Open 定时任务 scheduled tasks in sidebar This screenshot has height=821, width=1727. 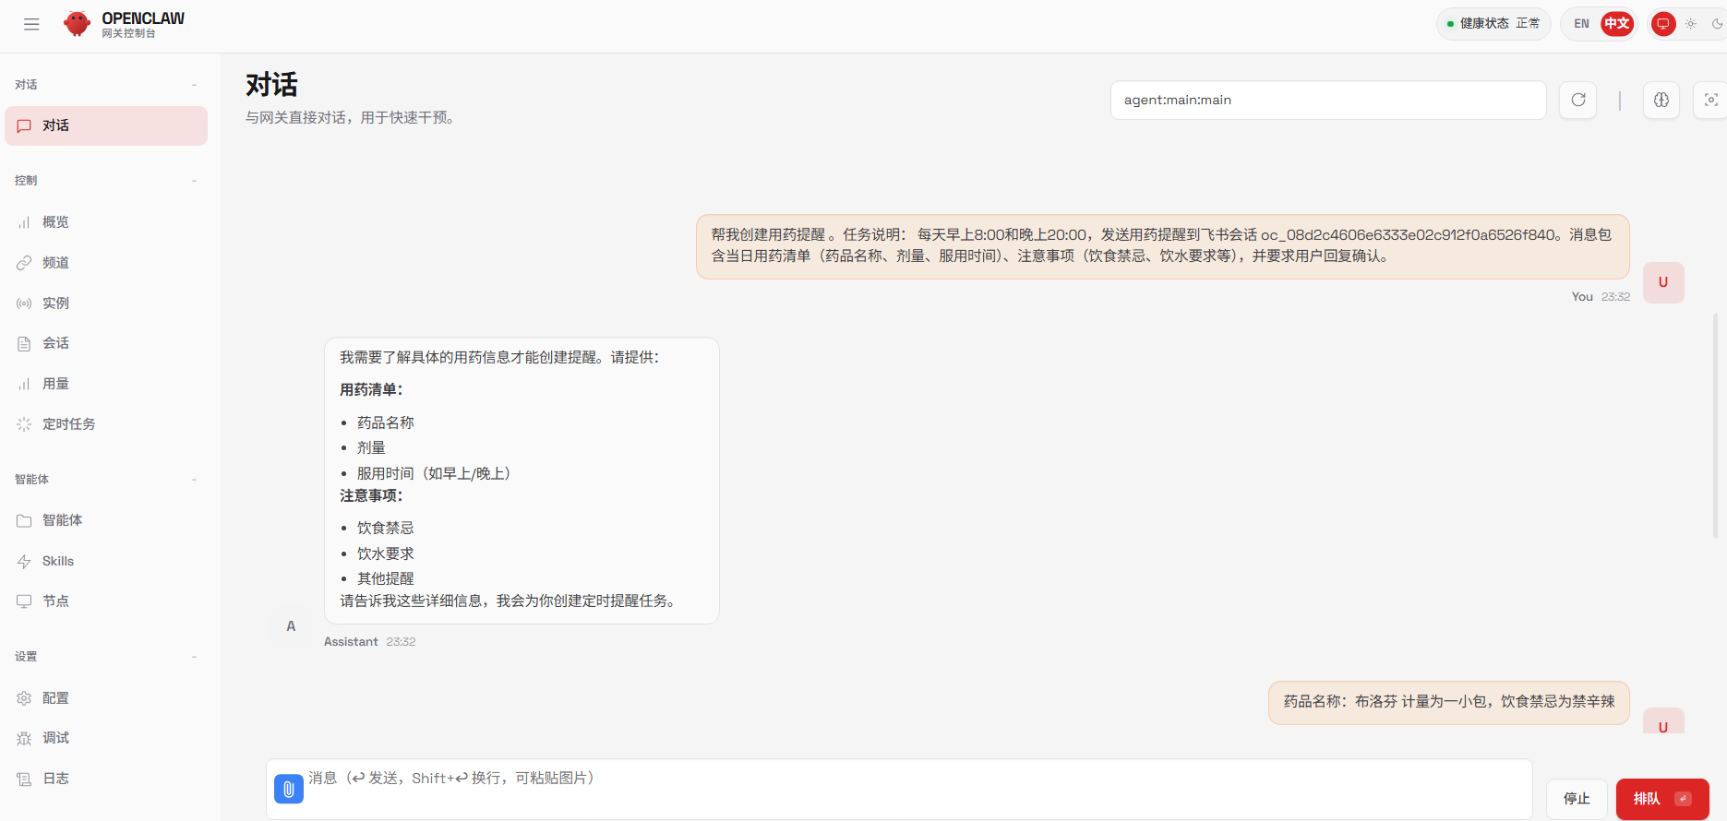click(68, 424)
